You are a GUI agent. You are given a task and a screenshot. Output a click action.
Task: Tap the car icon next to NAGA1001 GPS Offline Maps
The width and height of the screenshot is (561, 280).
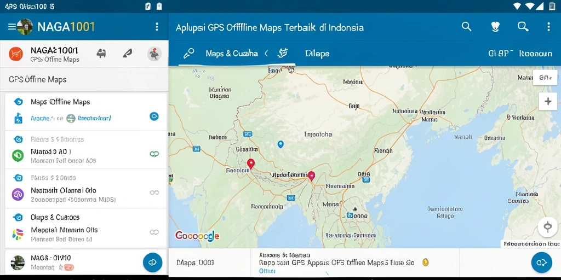[x=101, y=54]
